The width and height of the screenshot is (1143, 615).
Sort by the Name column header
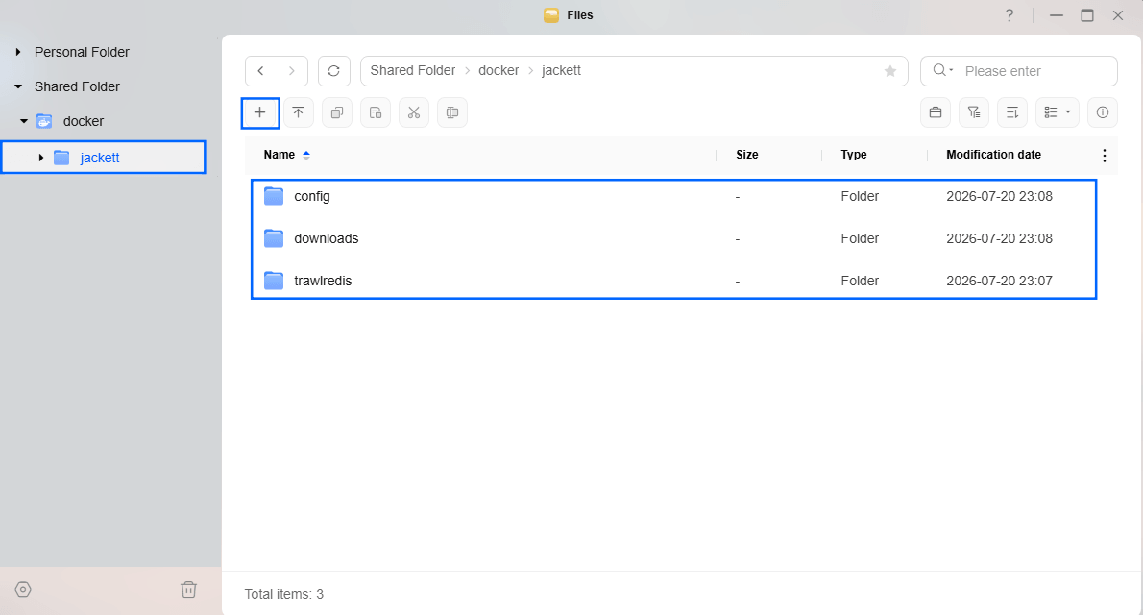280,155
